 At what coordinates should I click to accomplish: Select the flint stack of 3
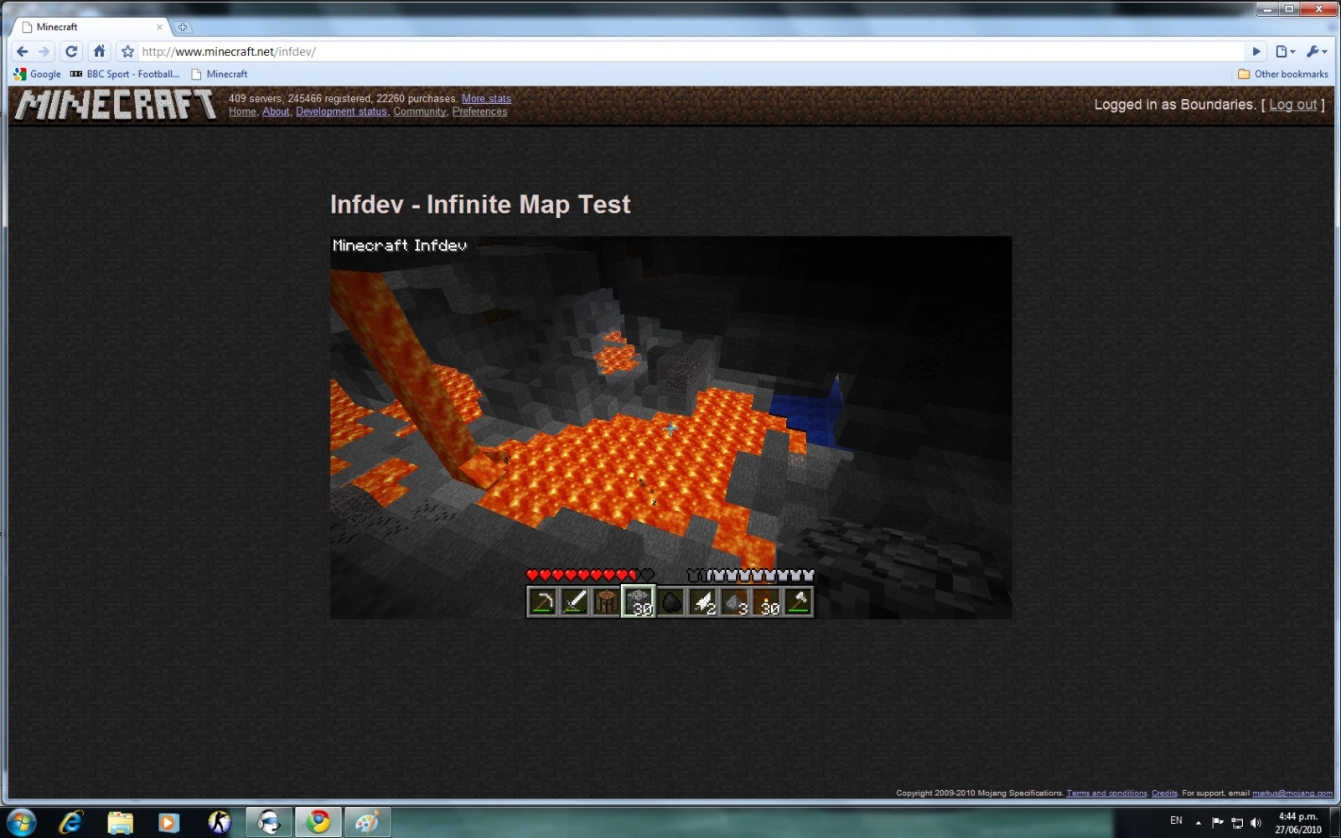click(734, 602)
